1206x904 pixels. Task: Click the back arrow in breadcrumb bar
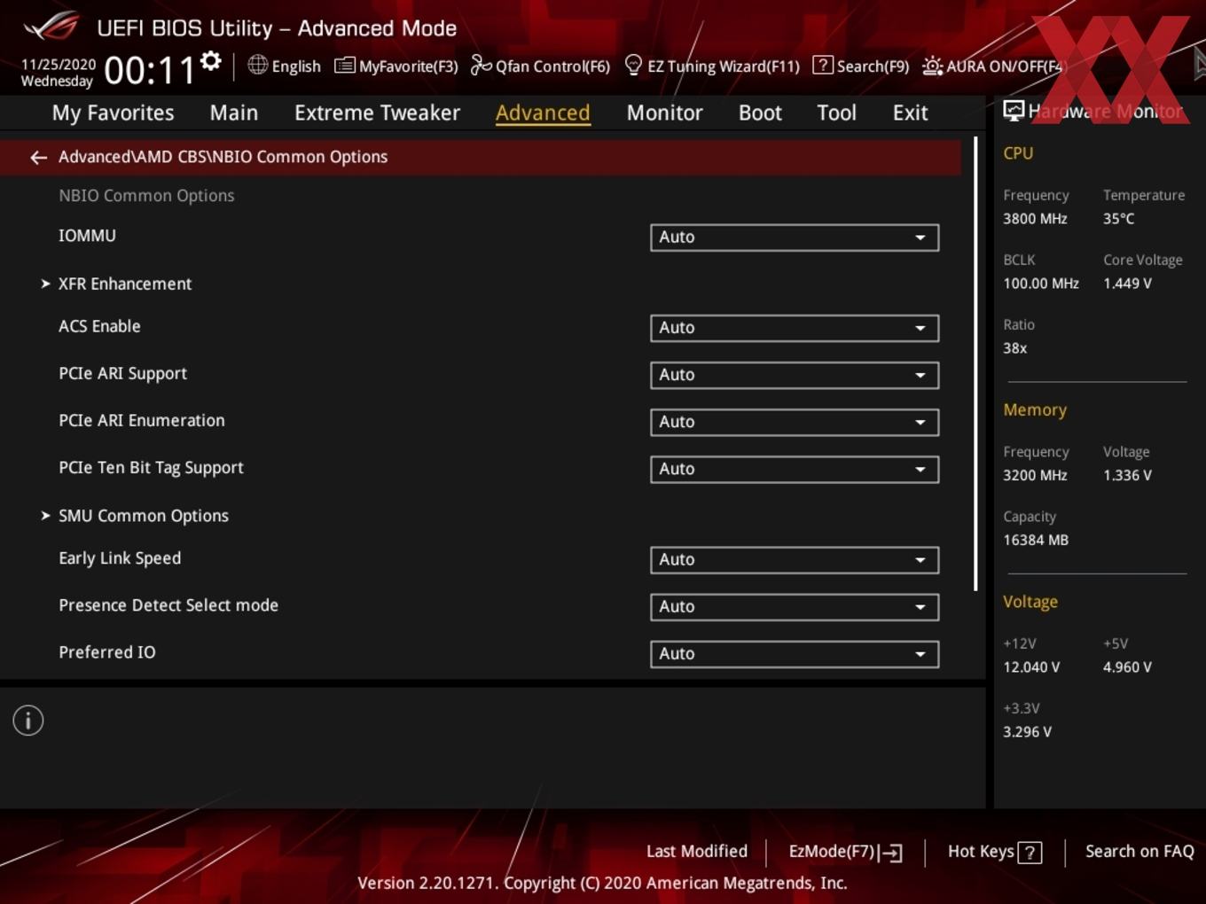coord(38,157)
